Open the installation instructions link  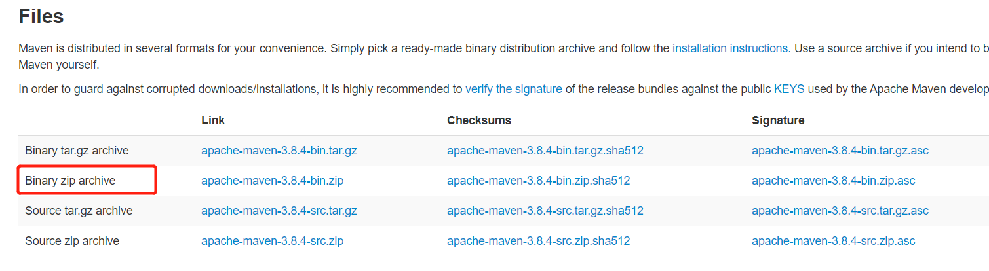click(731, 48)
